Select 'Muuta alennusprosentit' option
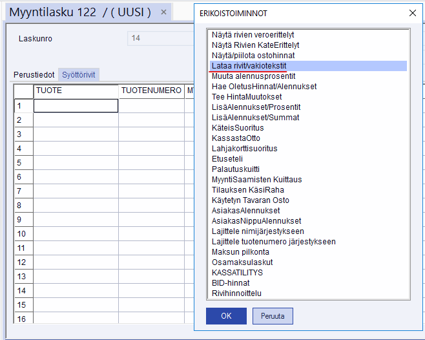This screenshot has height=340, width=425. (x=253, y=76)
